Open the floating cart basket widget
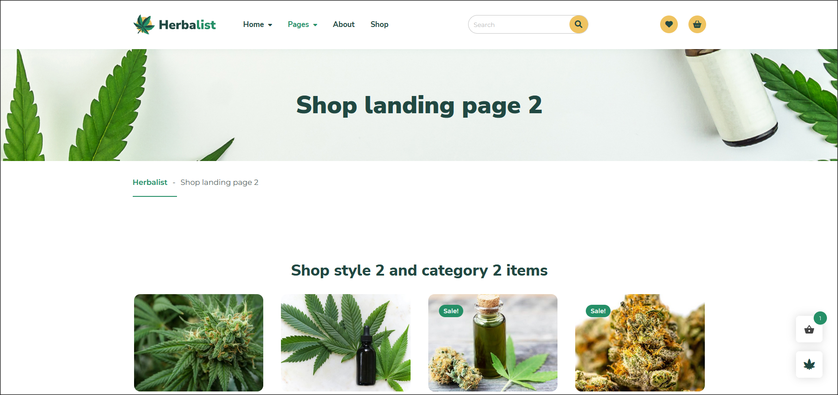838x395 pixels. (809, 329)
